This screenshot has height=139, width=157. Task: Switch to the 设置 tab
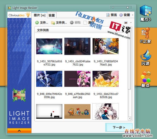pos(52,15)
